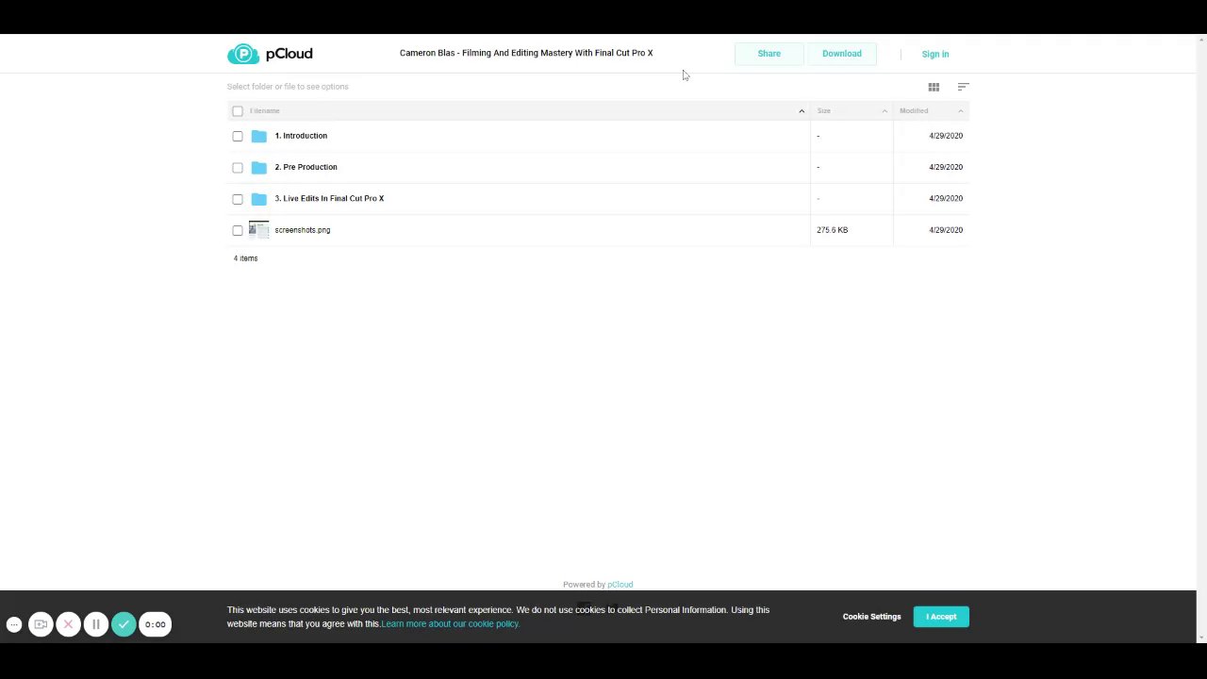The width and height of the screenshot is (1207, 679).
Task: Click 3. Live Edits In Final Cut Pro X
Action: coord(329,198)
